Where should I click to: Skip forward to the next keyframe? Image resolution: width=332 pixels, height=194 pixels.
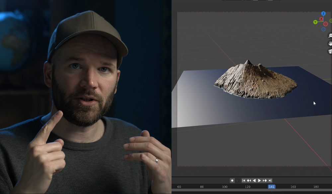[265, 180]
